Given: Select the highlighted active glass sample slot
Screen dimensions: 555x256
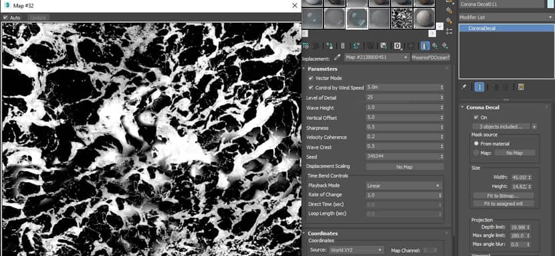Looking at the screenshot, I should coord(357,19).
